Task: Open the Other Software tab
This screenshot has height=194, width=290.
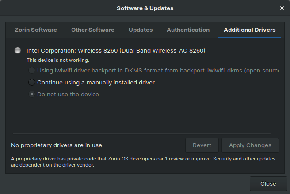Action: point(93,30)
